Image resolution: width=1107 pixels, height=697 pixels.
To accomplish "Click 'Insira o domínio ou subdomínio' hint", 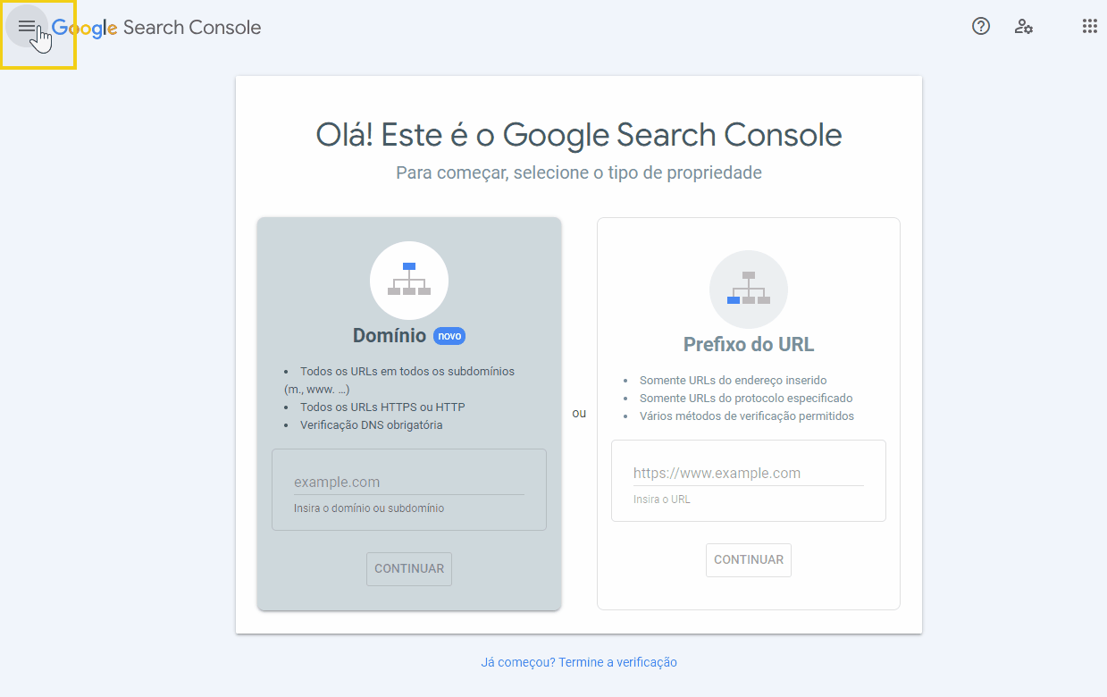I will click(369, 508).
